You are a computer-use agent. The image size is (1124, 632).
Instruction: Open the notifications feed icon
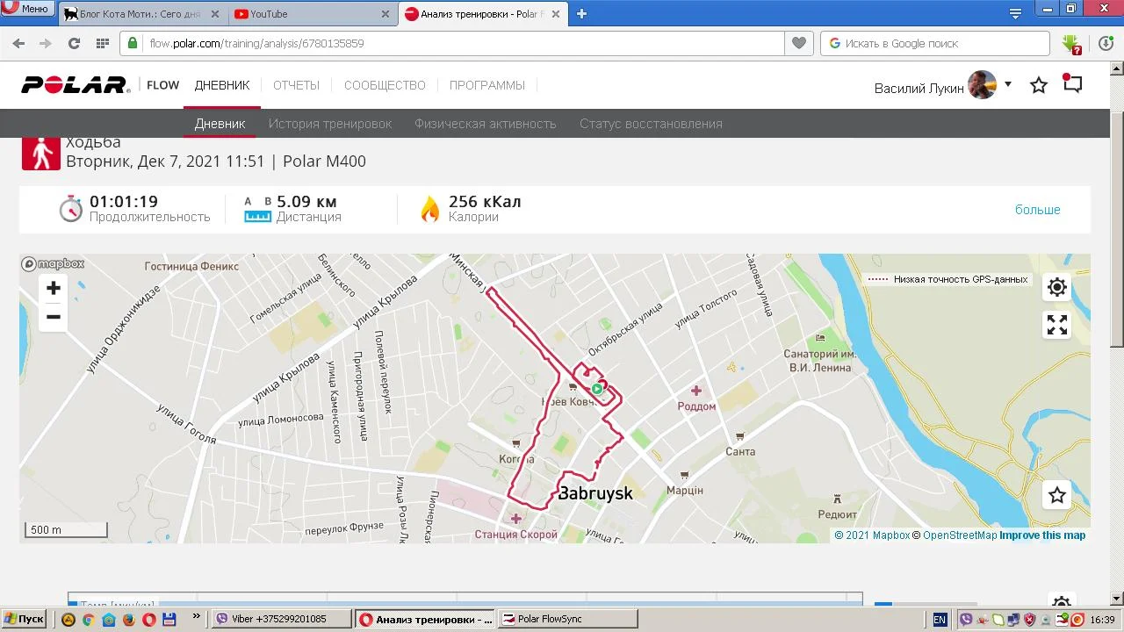1072,84
